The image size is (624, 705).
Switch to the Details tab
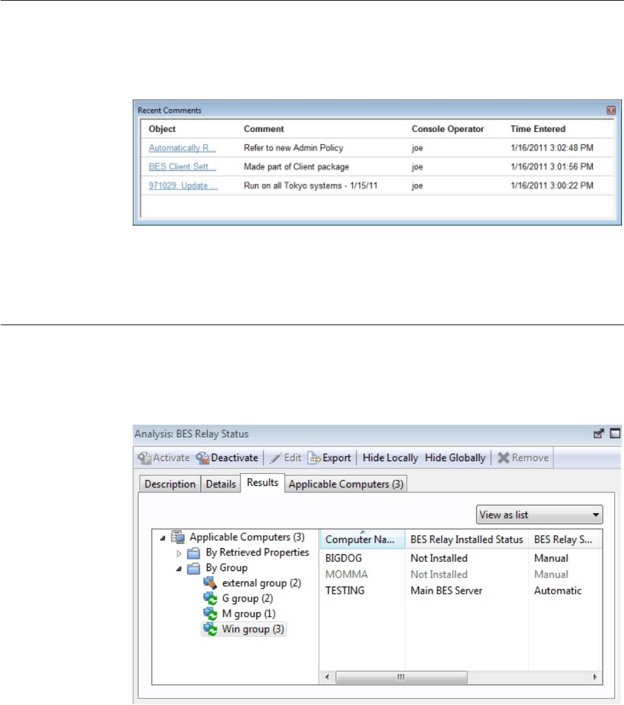coord(221,484)
